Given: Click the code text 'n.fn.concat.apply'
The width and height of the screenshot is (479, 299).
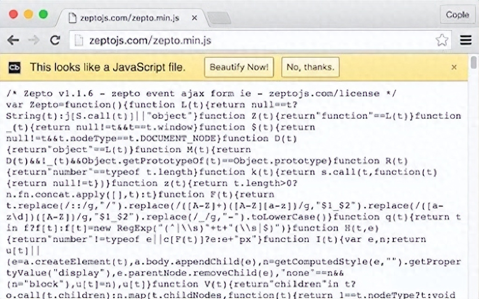Looking at the screenshot, I should pyautogui.click(x=55, y=195).
